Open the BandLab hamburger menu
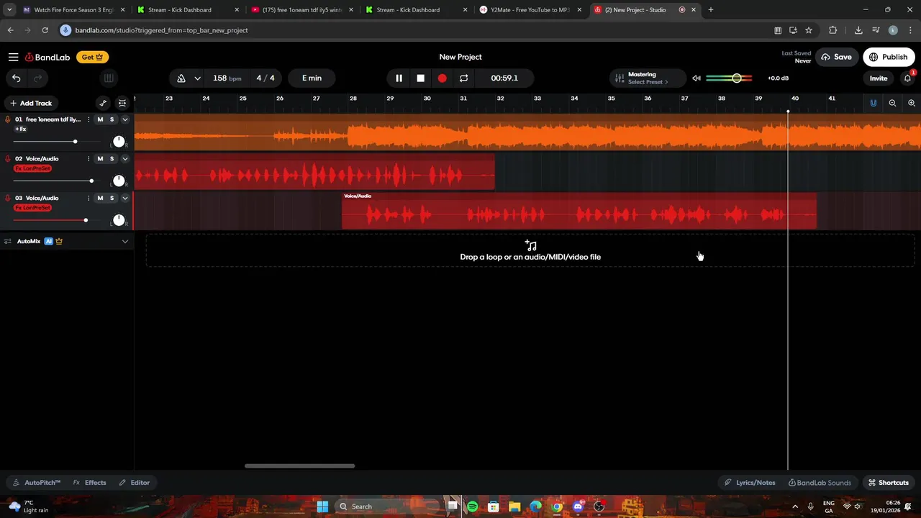921x518 pixels. coord(13,57)
